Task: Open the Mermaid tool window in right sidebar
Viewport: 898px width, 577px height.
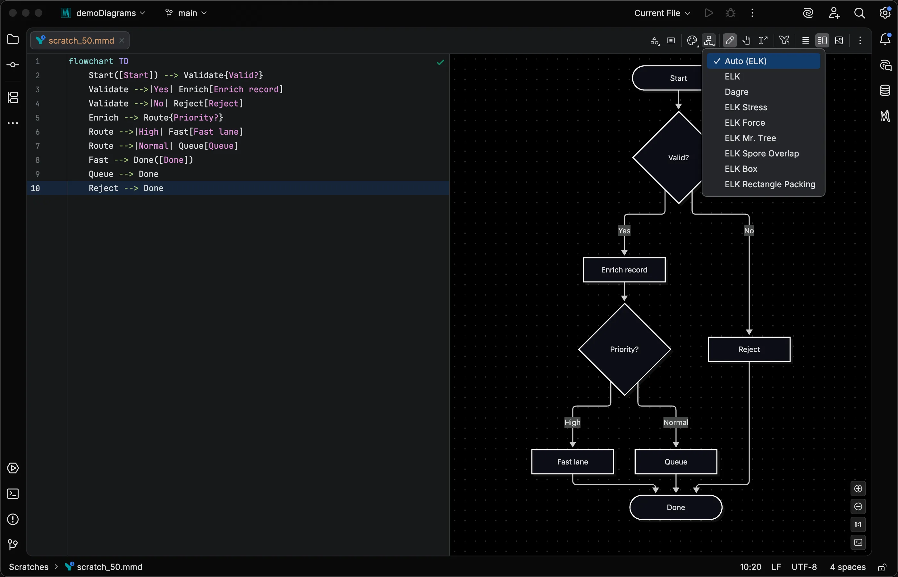Action: [885, 116]
